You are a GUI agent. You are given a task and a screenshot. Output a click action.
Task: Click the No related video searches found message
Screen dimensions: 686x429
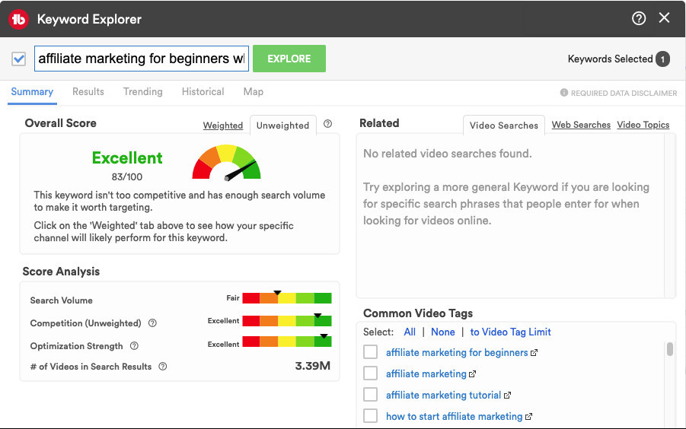448,154
